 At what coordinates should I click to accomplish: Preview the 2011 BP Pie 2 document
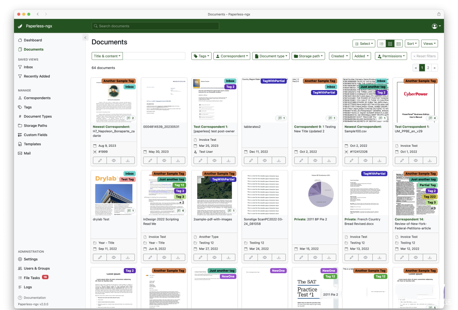point(315,258)
